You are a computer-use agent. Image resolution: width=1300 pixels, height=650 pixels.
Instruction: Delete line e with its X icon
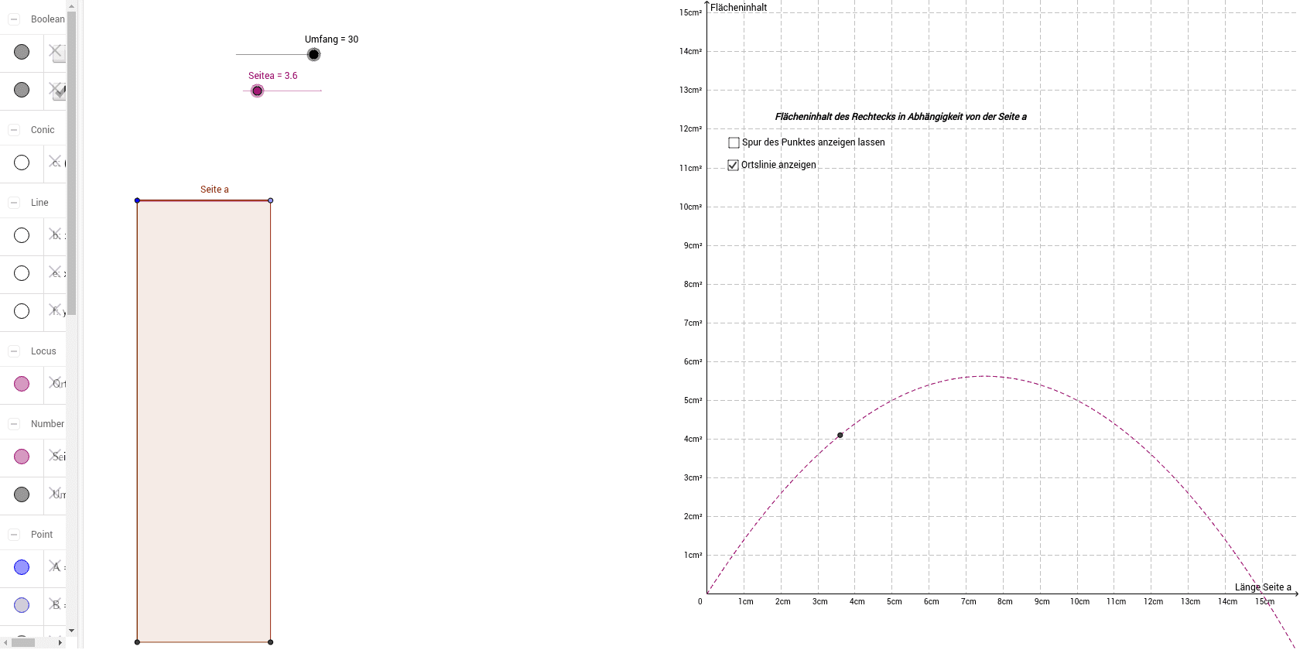coord(55,272)
